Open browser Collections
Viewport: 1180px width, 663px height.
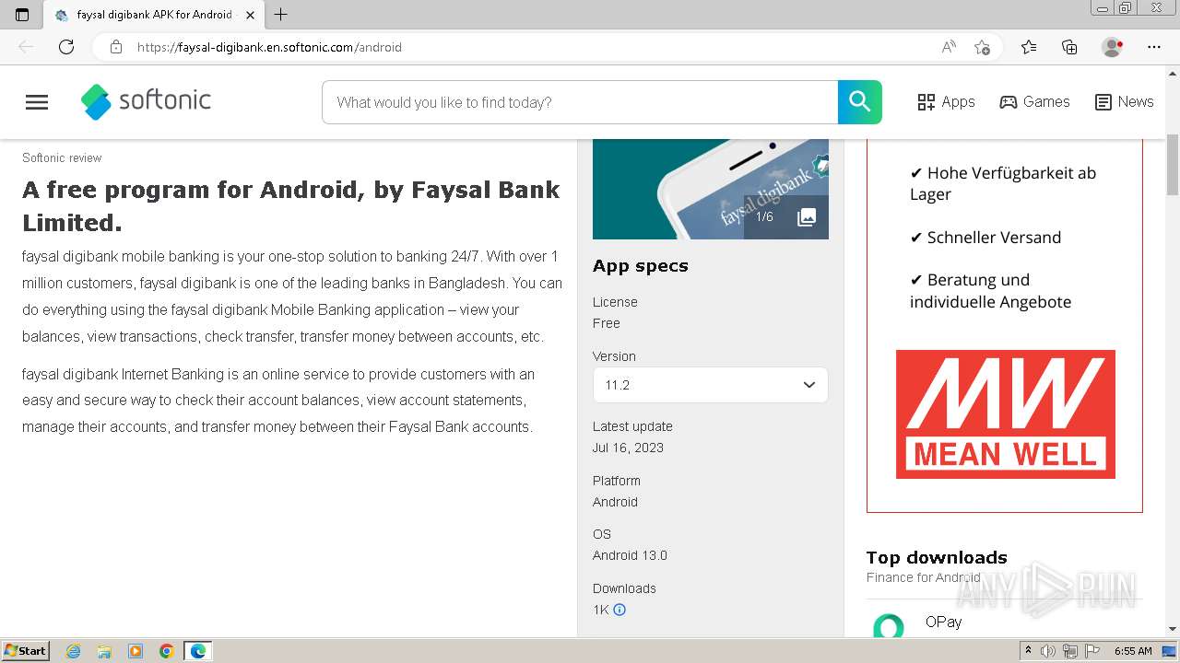1069,47
